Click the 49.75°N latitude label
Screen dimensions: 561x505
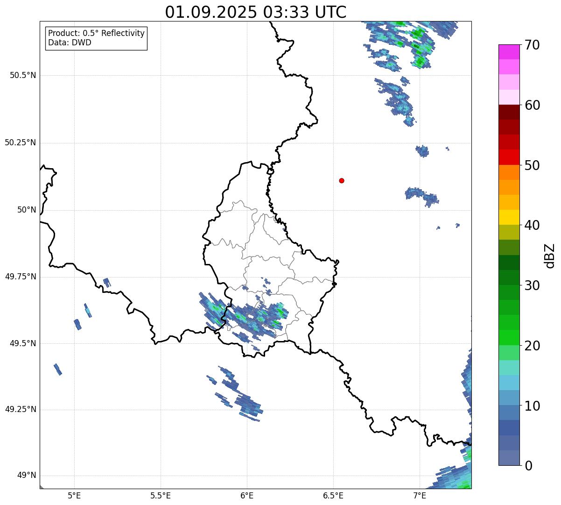click(21, 277)
